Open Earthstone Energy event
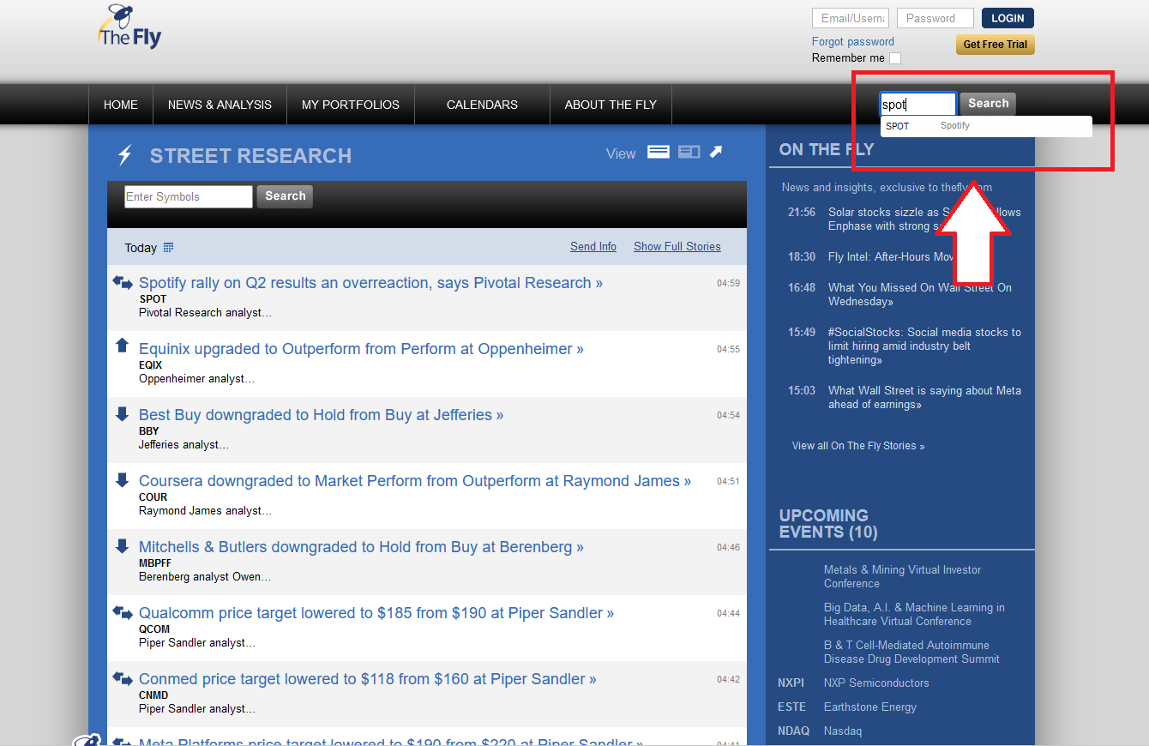This screenshot has height=746, width=1149. [x=870, y=707]
